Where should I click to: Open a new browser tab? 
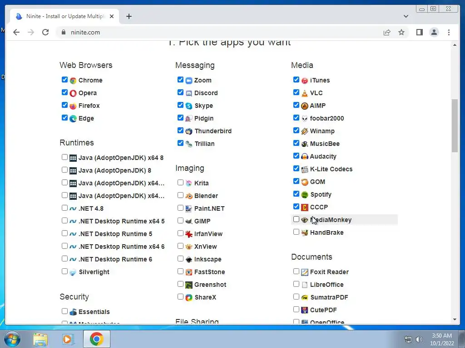click(129, 16)
